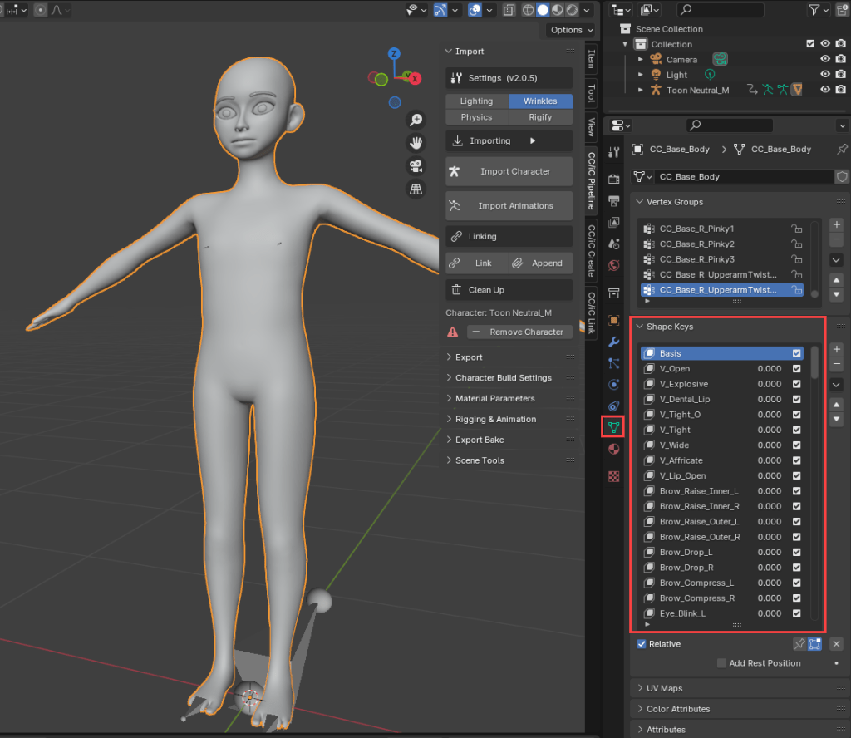Expand the UV Maps section

664,688
